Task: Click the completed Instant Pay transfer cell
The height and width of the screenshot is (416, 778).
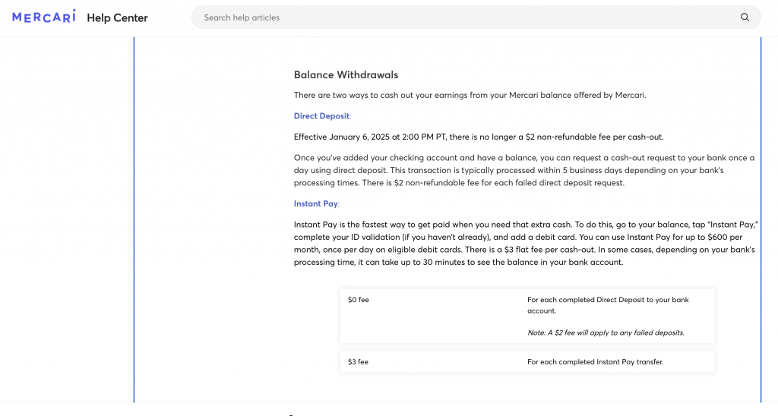Action: pos(595,362)
